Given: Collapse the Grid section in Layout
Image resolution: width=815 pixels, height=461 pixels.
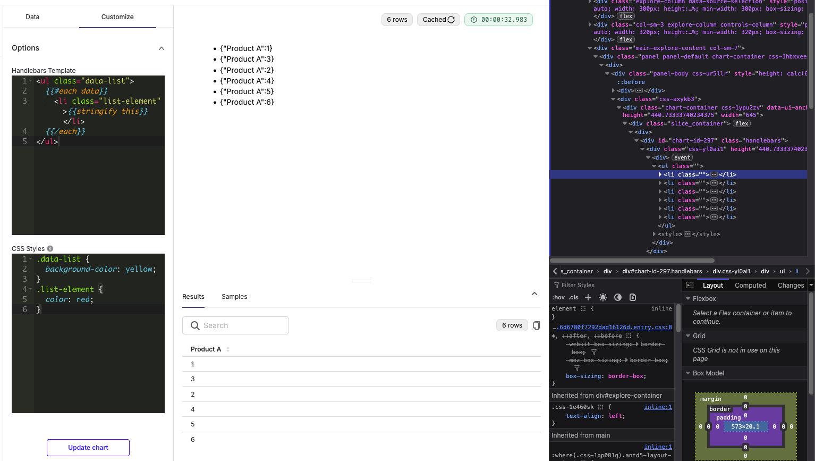Looking at the screenshot, I should pyautogui.click(x=688, y=336).
